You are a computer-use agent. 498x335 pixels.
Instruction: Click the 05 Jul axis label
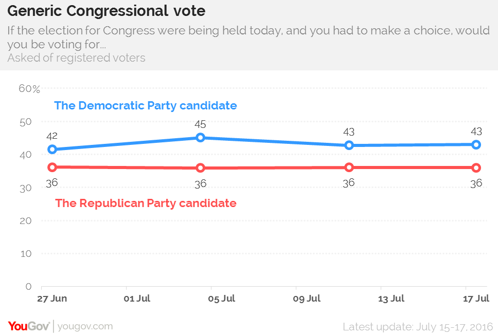pyautogui.click(x=222, y=299)
